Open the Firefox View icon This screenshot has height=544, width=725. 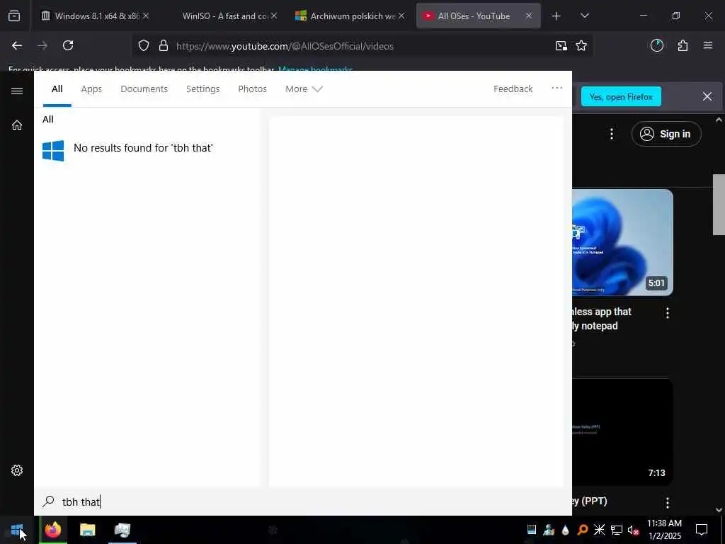click(14, 16)
